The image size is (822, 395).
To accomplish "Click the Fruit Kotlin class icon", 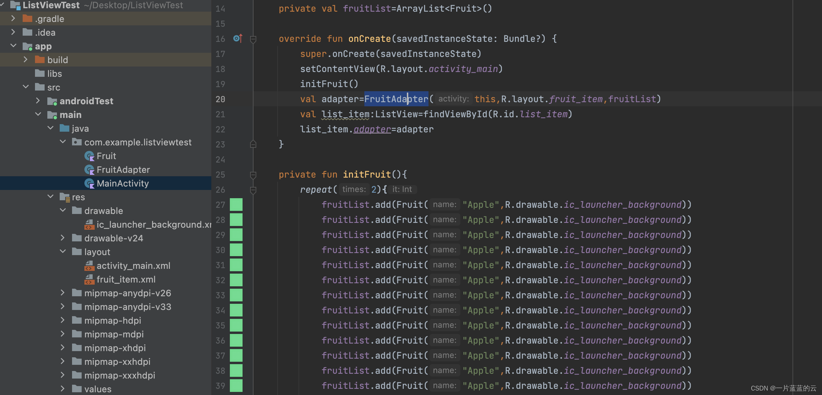I will (x=89, y=156).
